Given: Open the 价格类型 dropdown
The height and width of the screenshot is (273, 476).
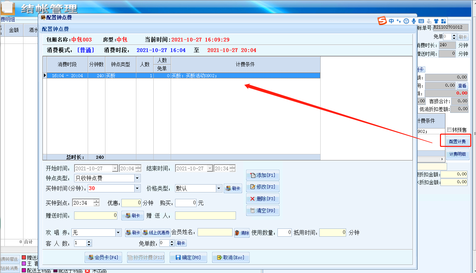Looking at the screenshot, I should [x=219, y=188].
